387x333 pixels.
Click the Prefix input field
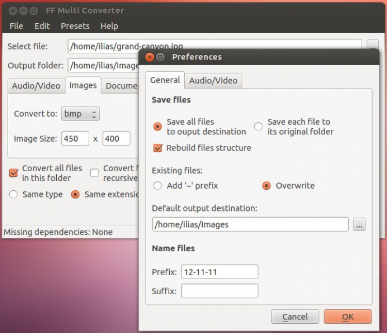[x=219, y=272]
